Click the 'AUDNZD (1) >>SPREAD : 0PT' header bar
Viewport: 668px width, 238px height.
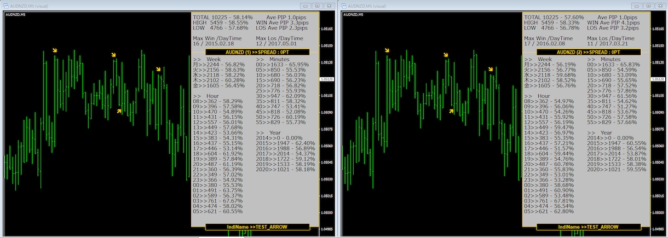pos(257,52)
